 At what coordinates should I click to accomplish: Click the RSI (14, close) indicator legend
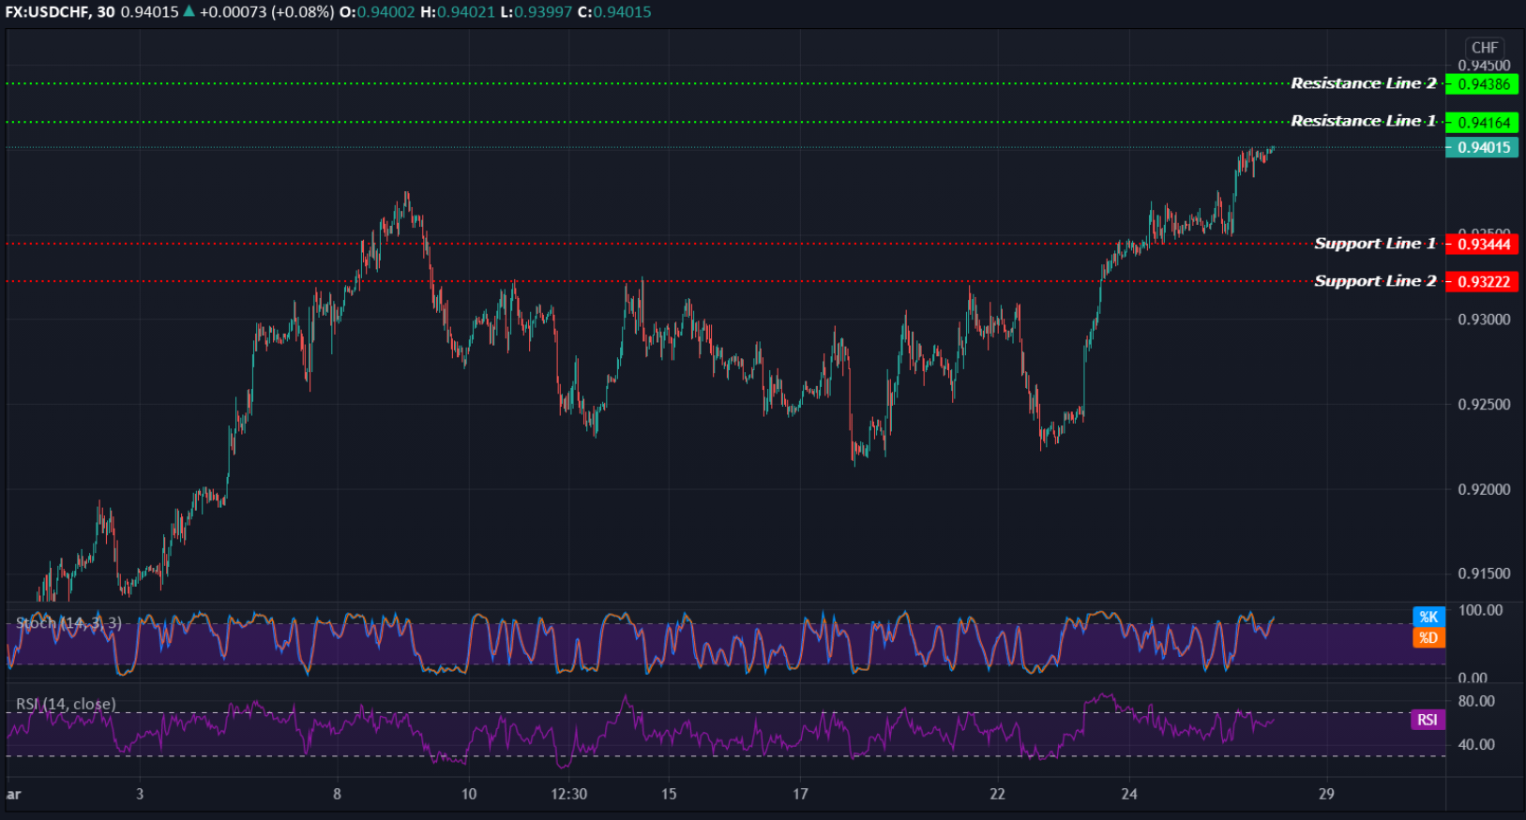[66, 704]
